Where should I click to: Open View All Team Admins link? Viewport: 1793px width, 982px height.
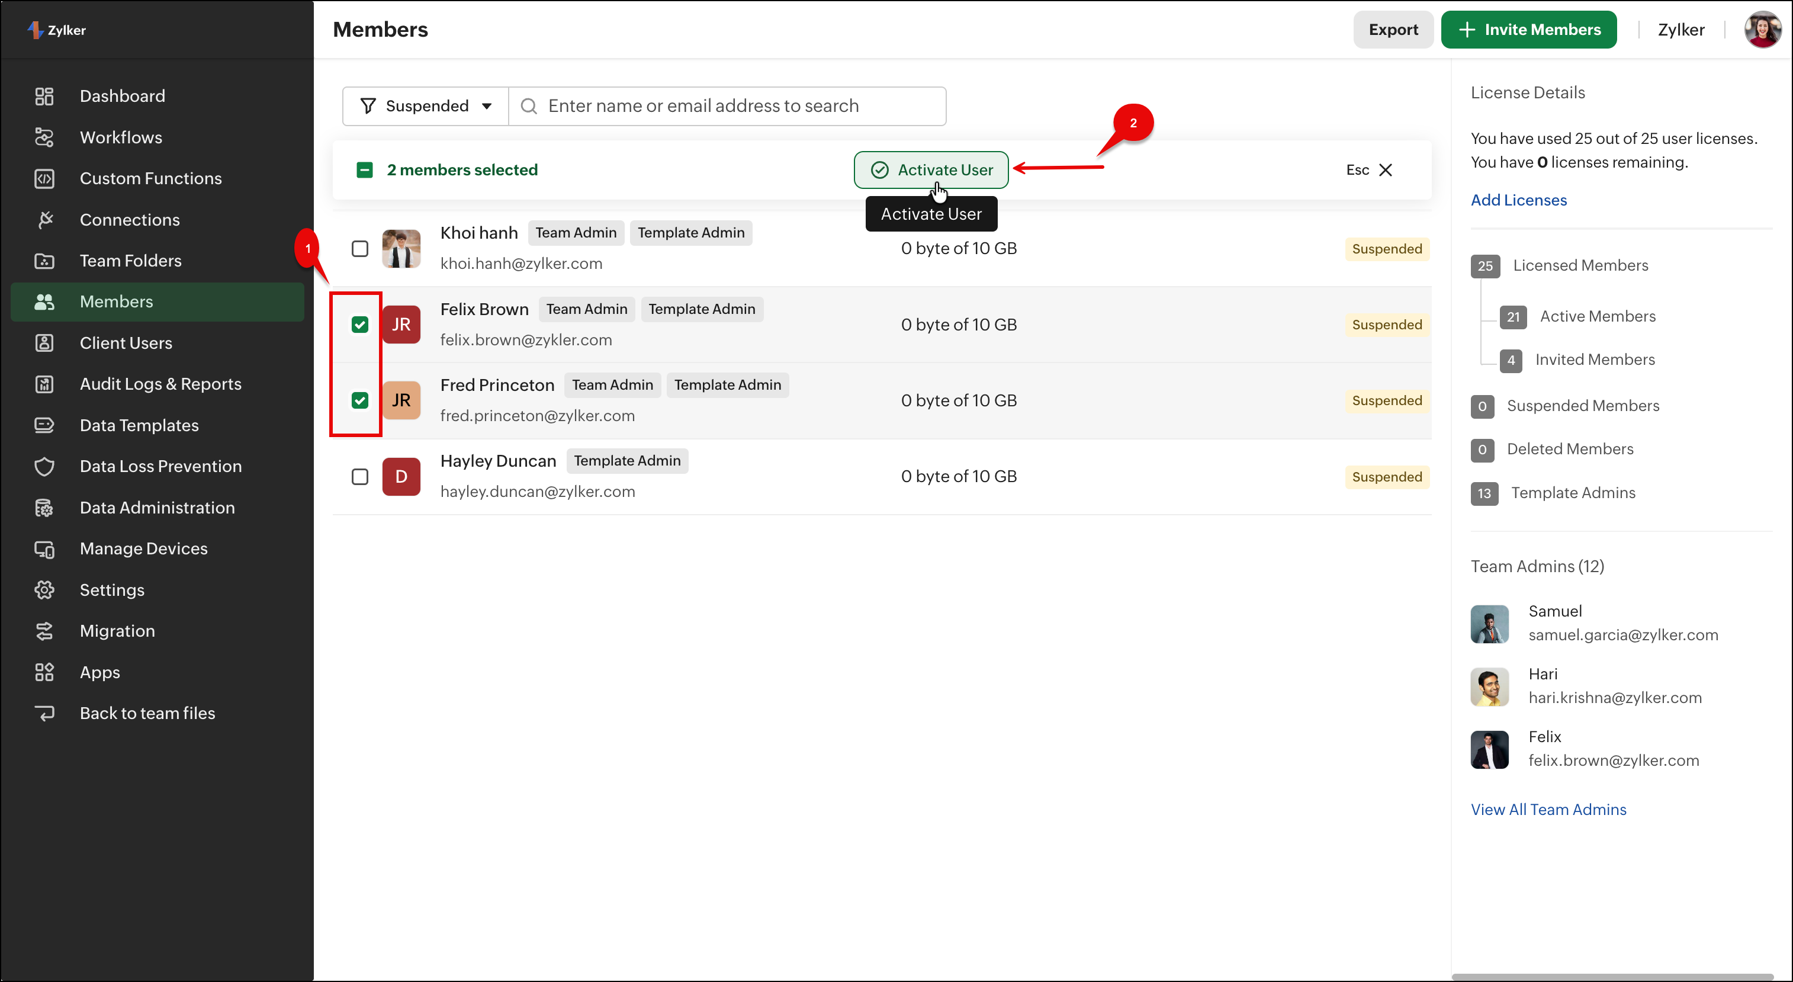coord(1548,810)
